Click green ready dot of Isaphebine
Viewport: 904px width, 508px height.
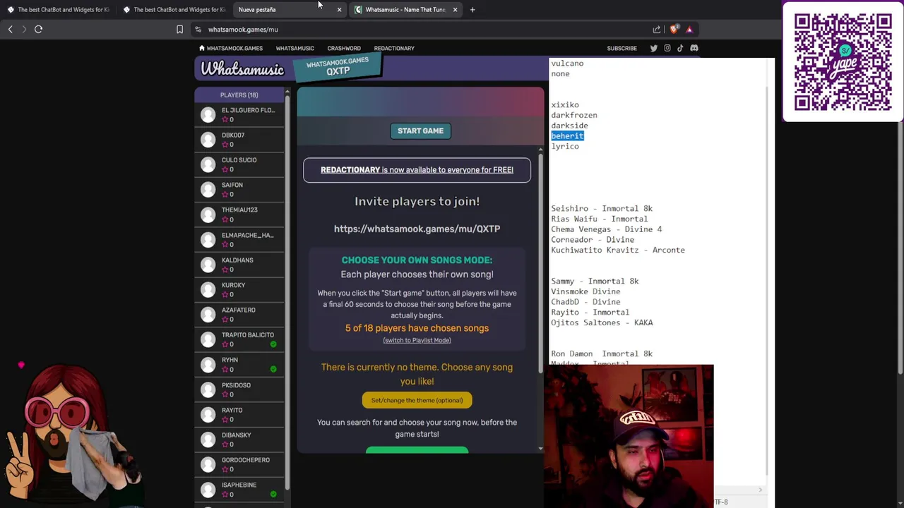[x=273, y=494]
